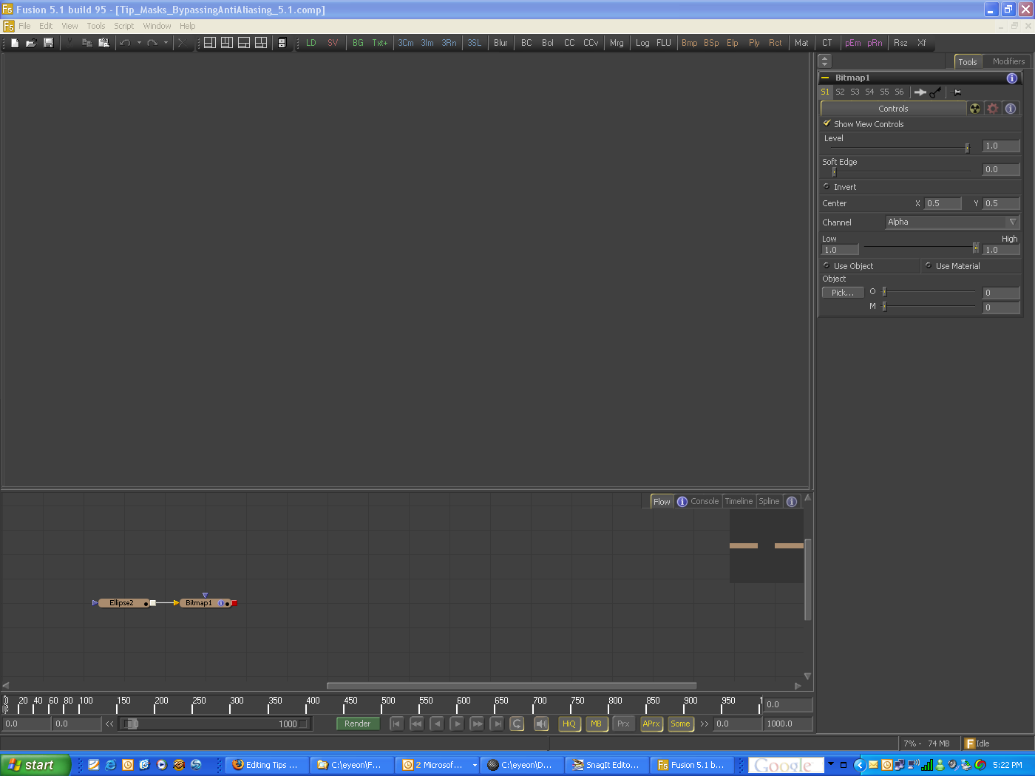The height and width of the screenshot is (776, 1035).
Task: Click info icon after the Spline tab
Action: pyautogui.click(x=792, y=502)
